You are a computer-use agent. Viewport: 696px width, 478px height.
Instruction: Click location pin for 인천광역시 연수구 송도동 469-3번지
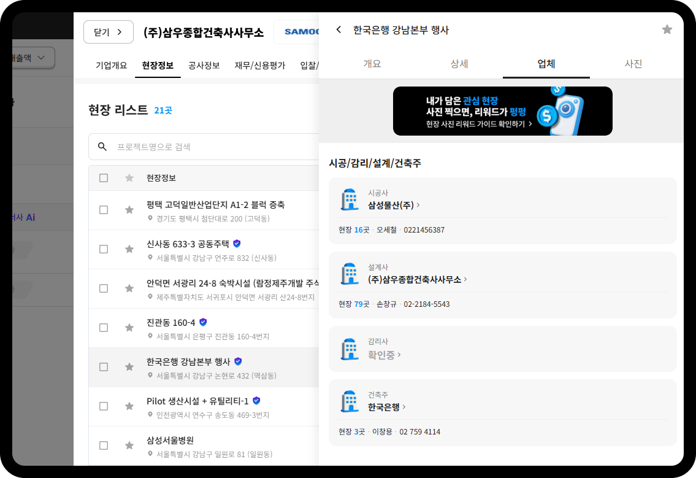coord(150,414)
